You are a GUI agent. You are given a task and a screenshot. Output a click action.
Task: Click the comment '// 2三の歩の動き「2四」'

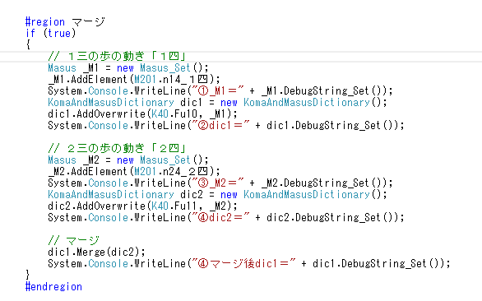point(118,149)
